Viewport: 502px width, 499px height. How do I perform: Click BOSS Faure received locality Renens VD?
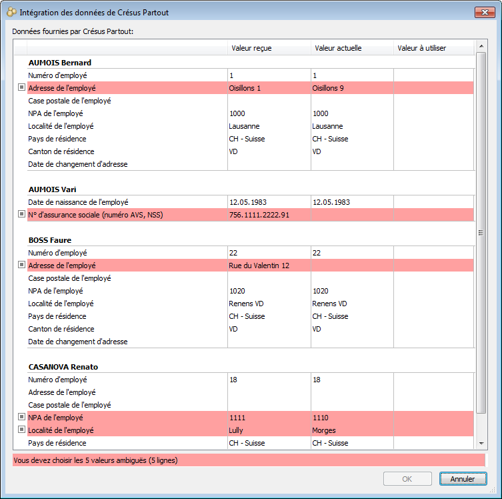point(246,304)
